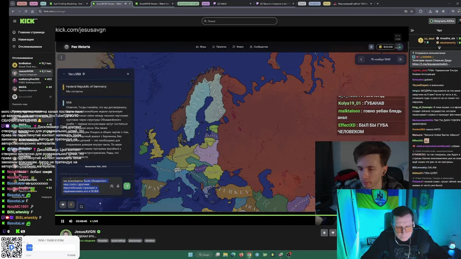Open settings gear next to Чат с USA
The height and width of the screenshot is (259, 461).
[84, 74]
